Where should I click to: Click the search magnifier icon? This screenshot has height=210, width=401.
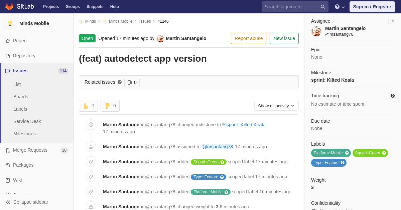pos(322,7)
